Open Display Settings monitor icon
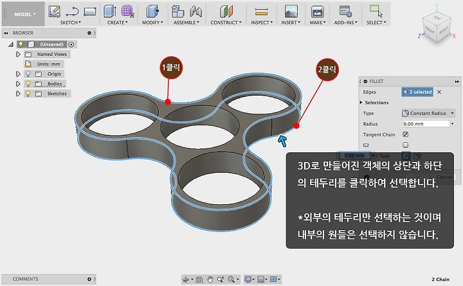Screen dimensions: 463x286 click(x=248, y=279)
